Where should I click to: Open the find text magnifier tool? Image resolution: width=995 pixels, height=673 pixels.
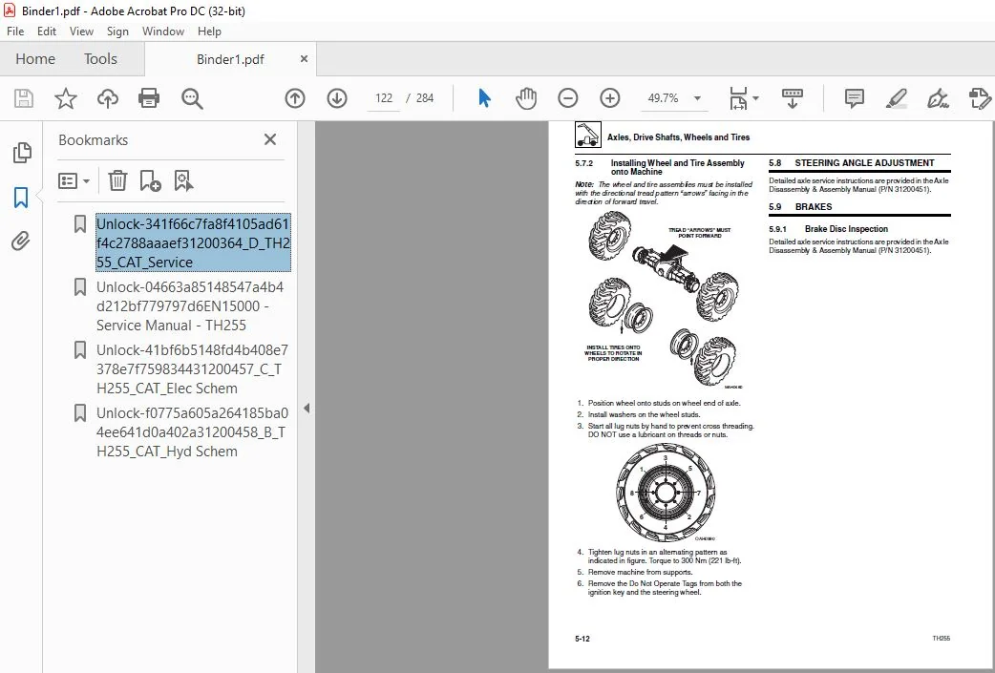click(x=192, y=98)
